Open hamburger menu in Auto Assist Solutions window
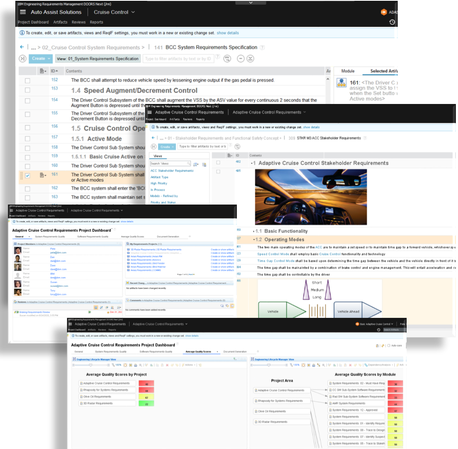Viewport: 458px width, 449px height. (x=23, y=12)
